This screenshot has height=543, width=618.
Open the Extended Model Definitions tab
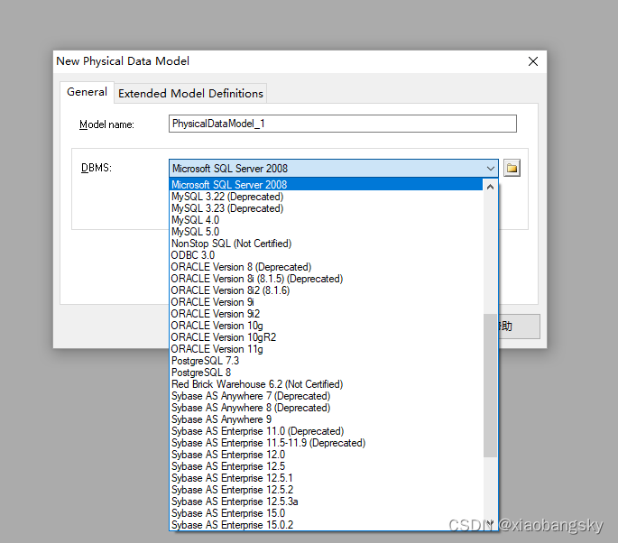point(190,94)
